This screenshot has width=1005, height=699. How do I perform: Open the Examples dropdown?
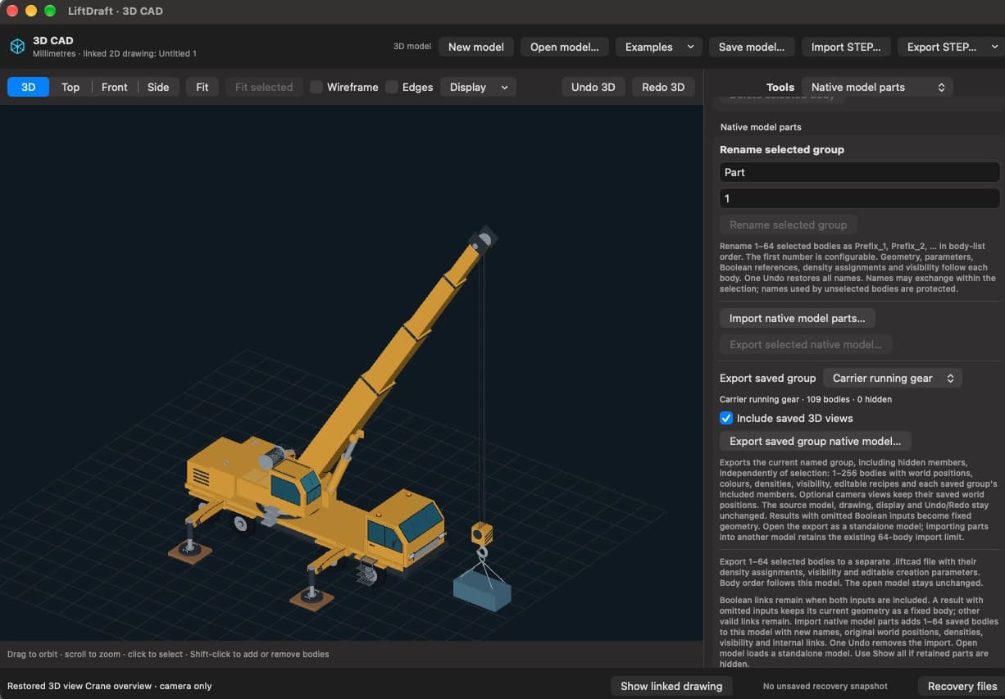click(659, 47)
